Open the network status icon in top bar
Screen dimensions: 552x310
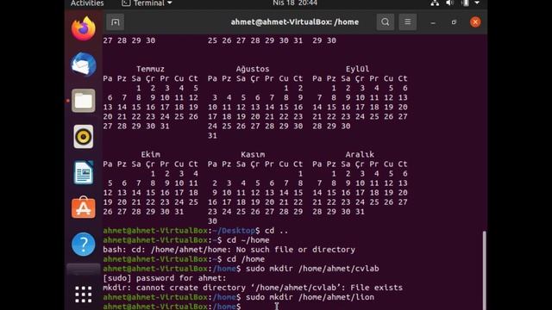click(x=435, y=3)
